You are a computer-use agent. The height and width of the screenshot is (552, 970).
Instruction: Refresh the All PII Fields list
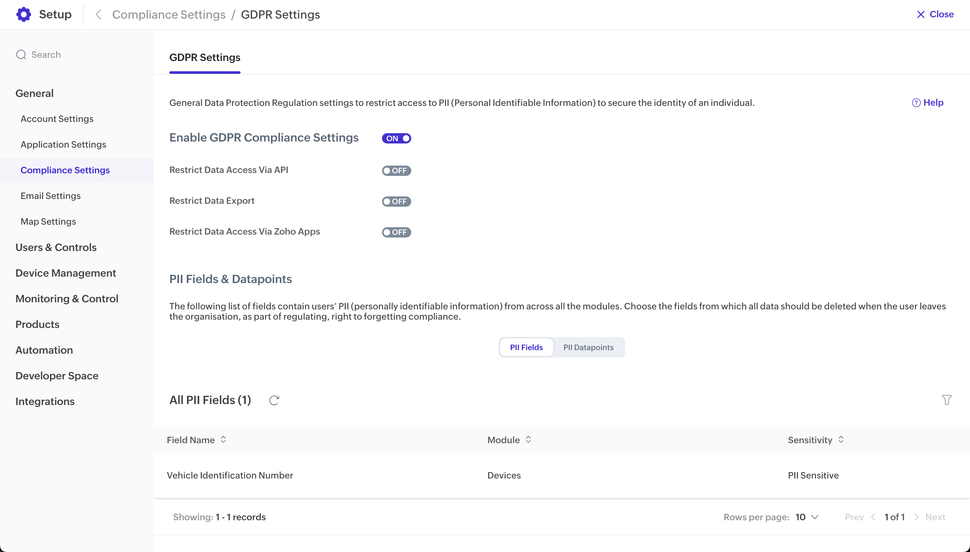point(274,400)
